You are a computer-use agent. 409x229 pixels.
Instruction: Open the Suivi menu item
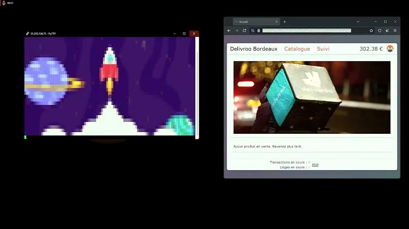(x=323, y=49)
